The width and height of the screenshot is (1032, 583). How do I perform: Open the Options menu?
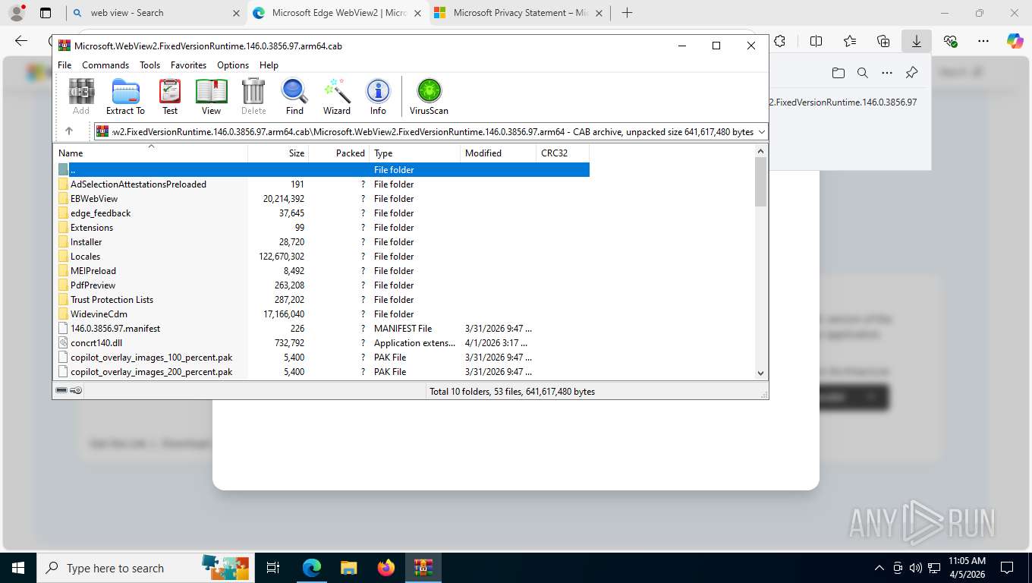click(x=233, y=65)
